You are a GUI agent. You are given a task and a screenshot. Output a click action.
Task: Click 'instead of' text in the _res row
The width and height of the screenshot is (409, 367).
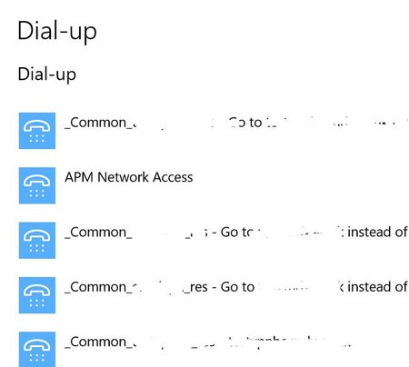(x=377, y=287)
